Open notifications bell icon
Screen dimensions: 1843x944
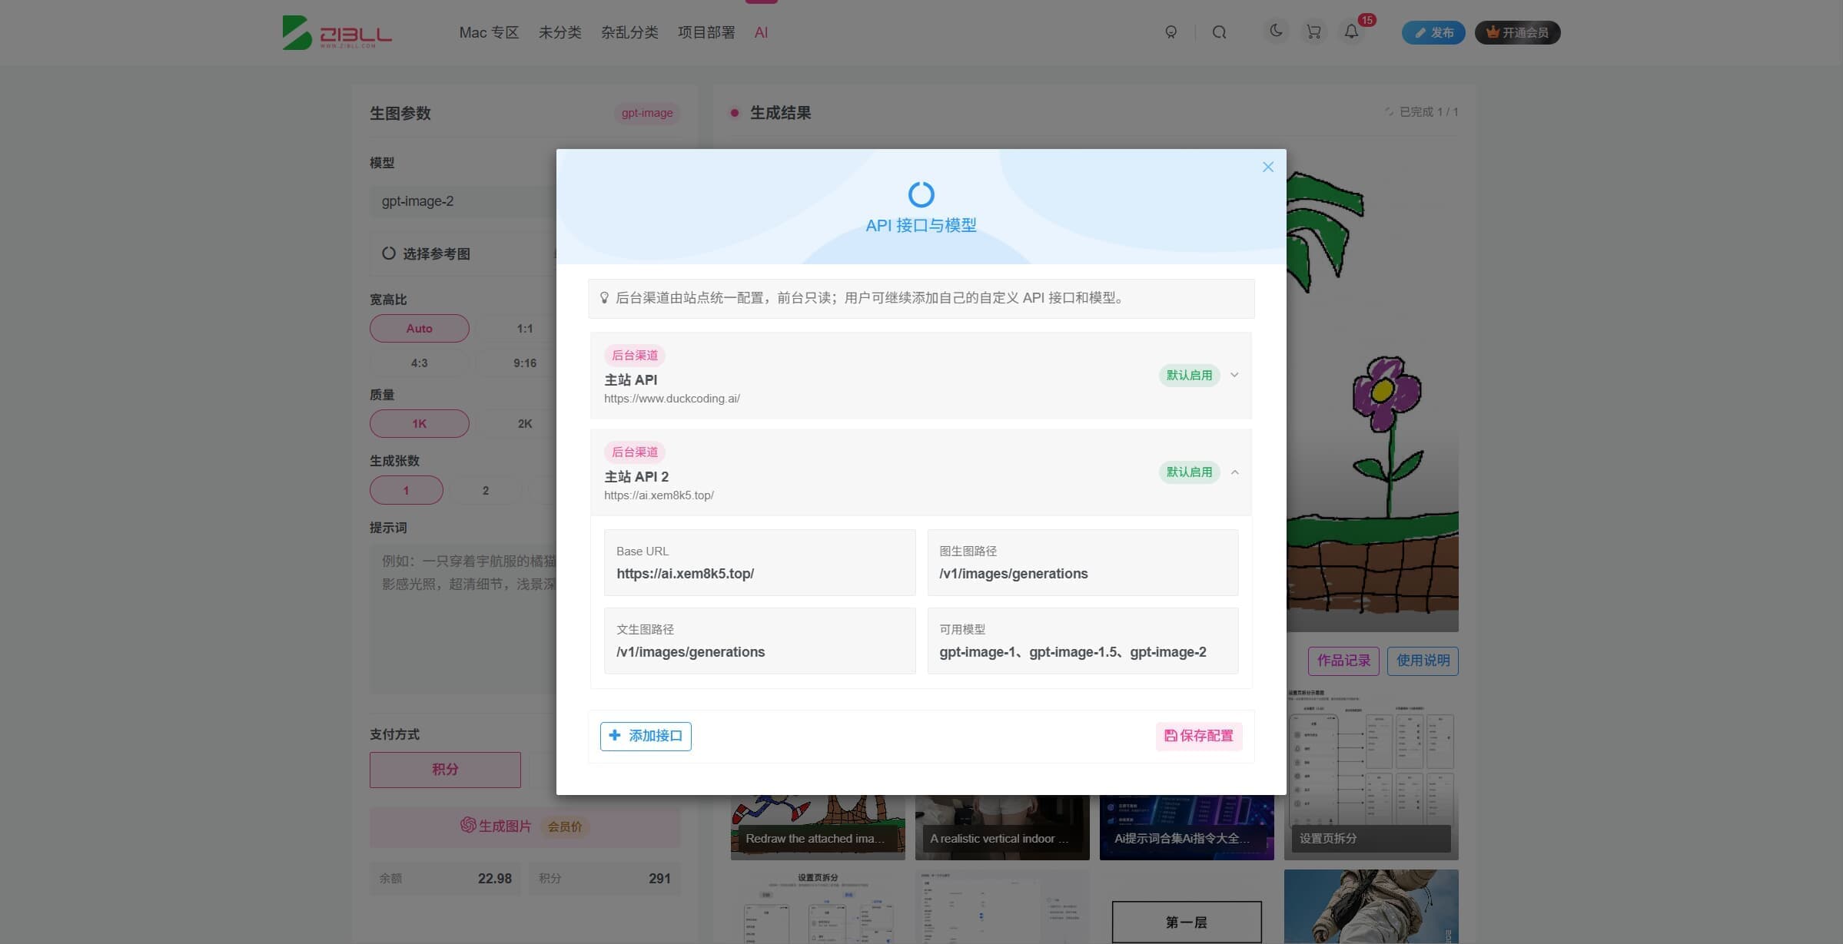click(x=1351, y=32)
